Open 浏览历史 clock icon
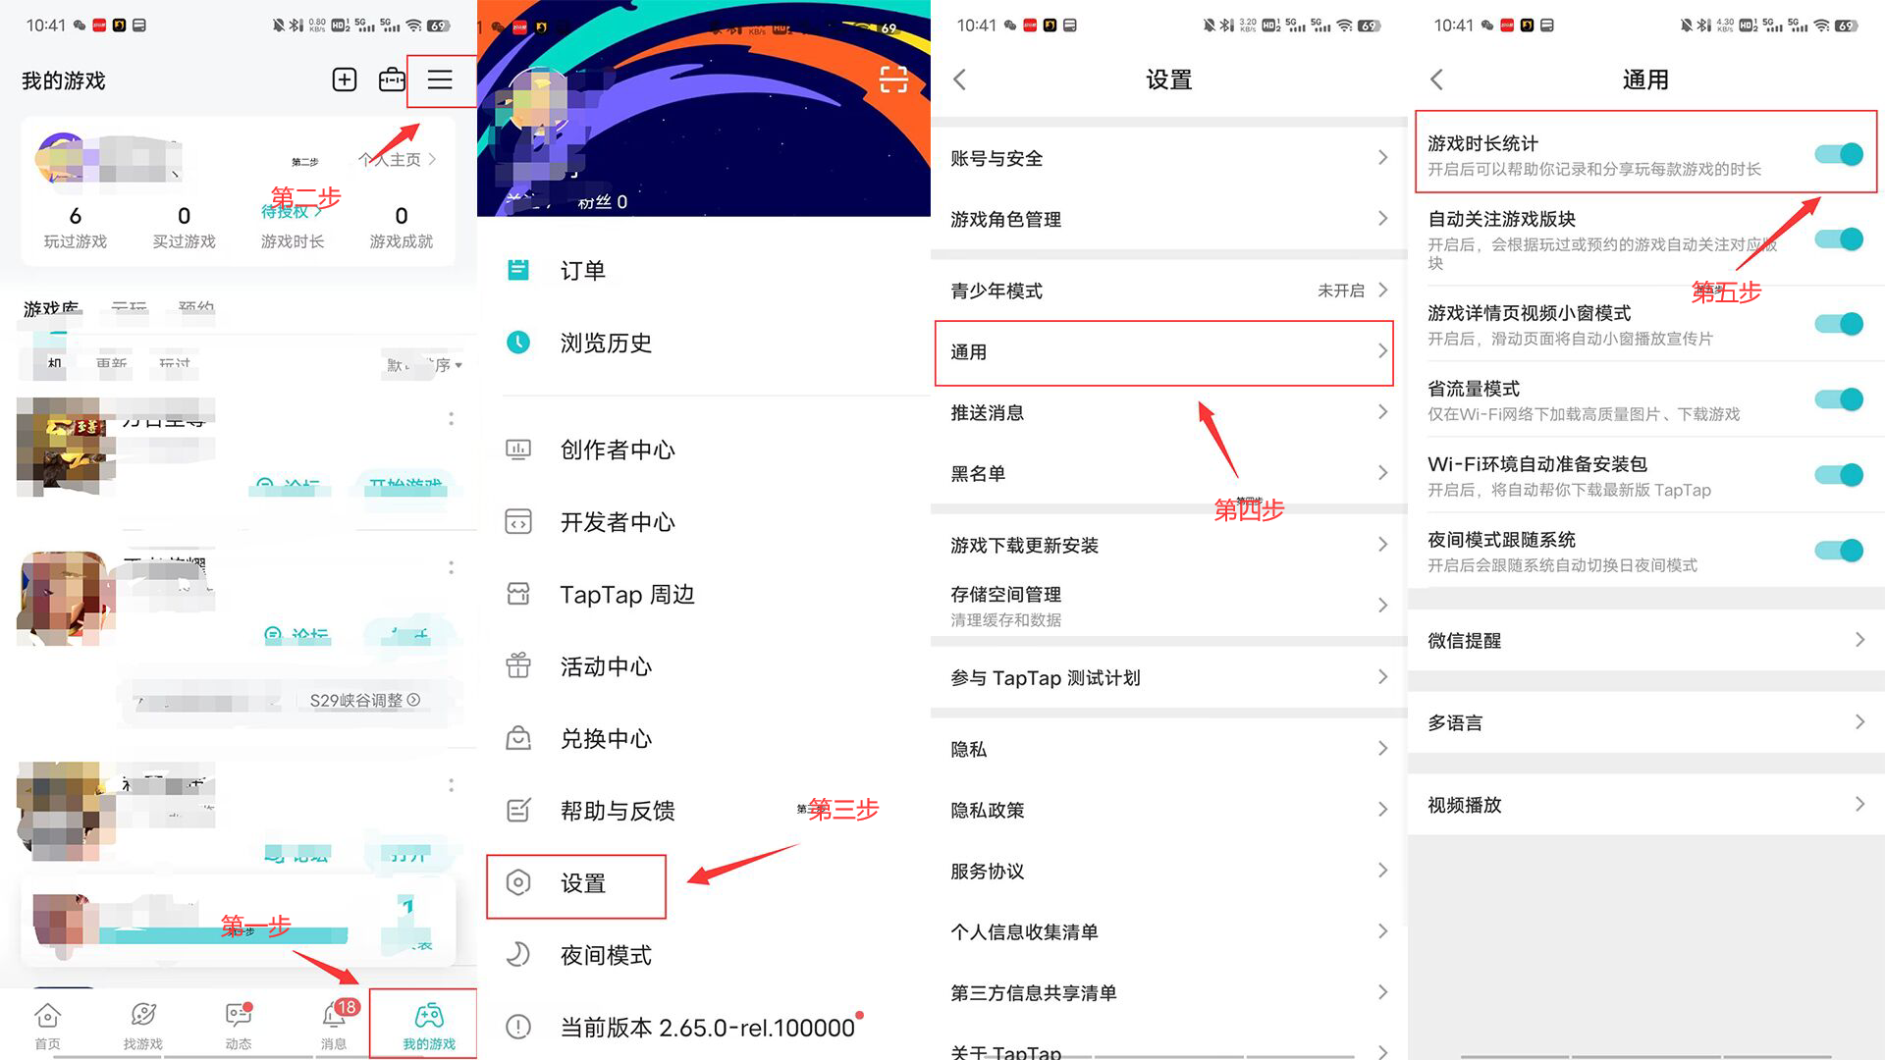Image resolution: width=1885 pixels, height=1060 pixels. tap(518, 343)
